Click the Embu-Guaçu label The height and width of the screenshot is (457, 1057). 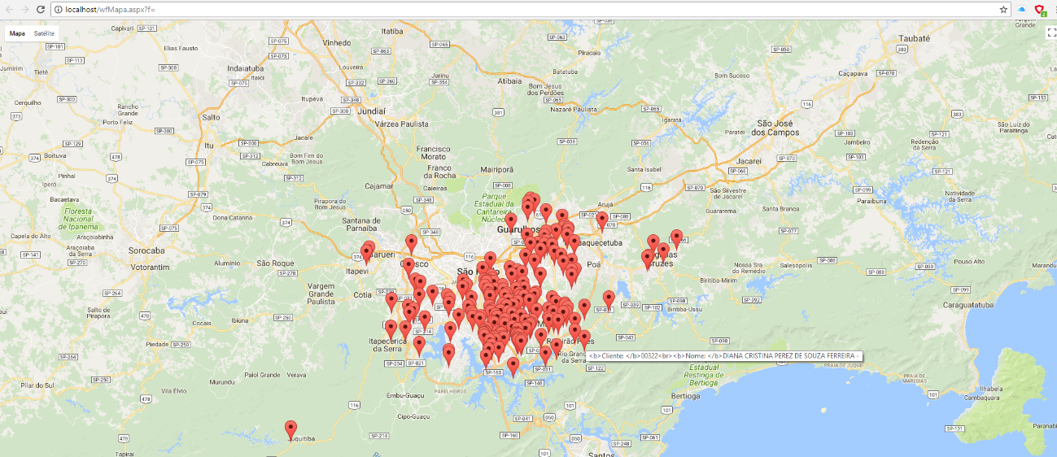404,395
